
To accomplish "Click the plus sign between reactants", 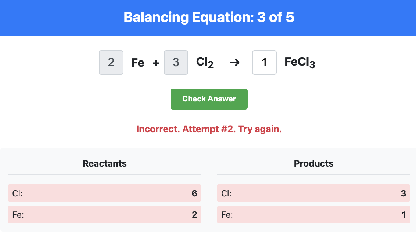I will (156, 63).
